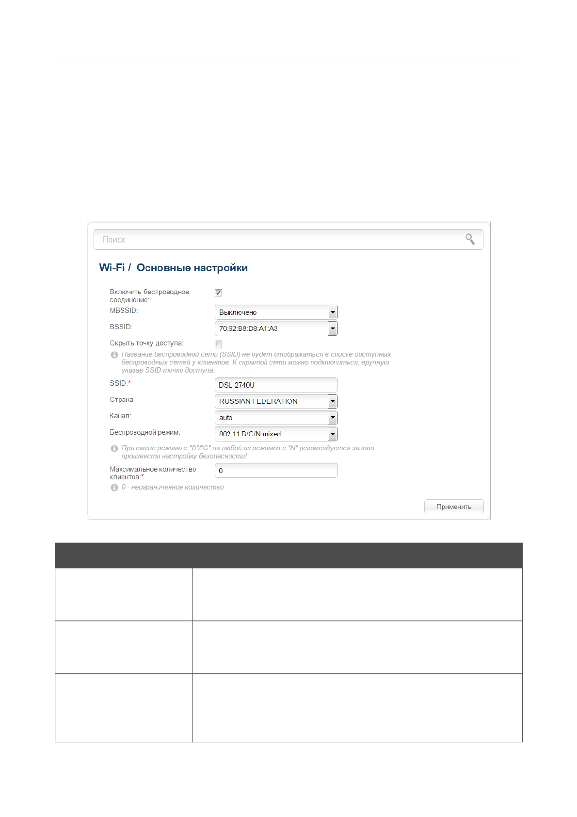Click the 'Основные настройки' page heading
The height and width of the screenshot is (817, 577).
click(192, 268)
